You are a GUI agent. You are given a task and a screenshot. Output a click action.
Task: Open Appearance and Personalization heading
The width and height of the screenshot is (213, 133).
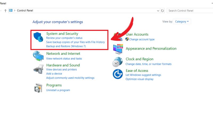151,48
